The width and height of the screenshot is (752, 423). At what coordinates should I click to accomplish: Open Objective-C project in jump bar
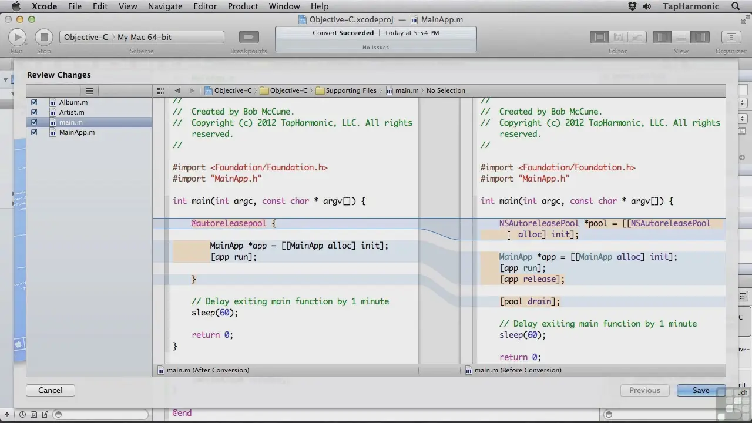click(x=228, y=90)
